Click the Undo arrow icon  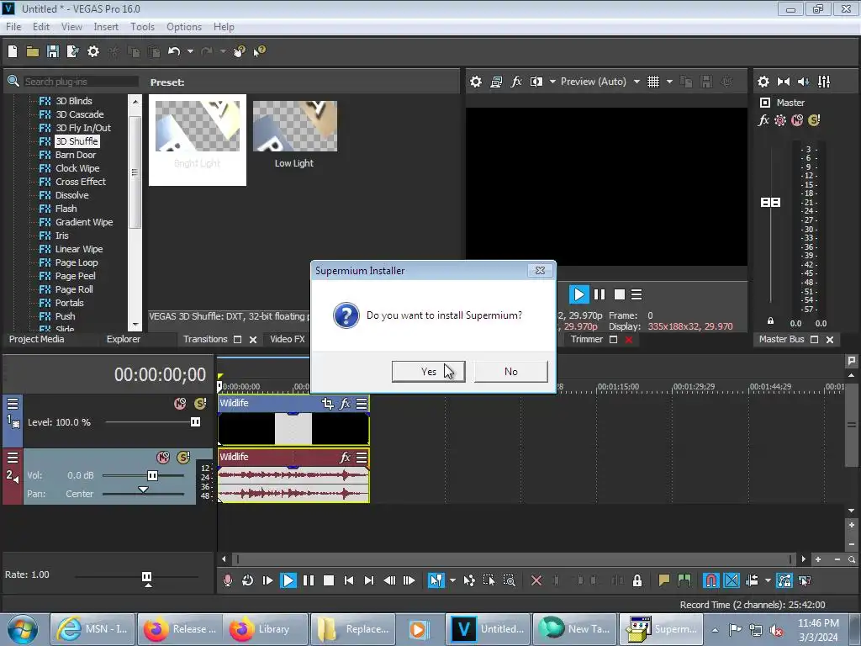(174, 51)
